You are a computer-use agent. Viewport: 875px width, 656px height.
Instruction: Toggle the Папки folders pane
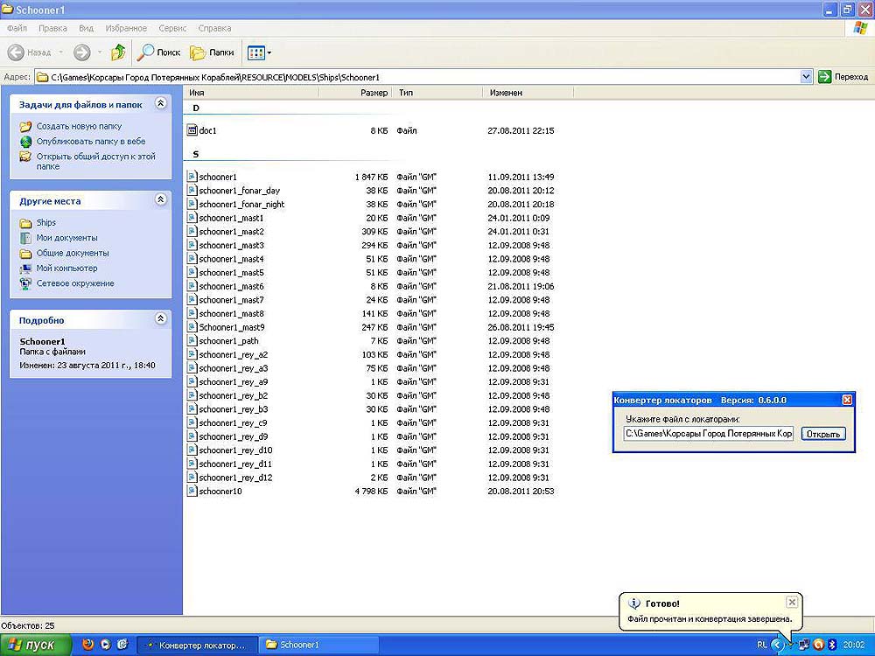(212, 52)
